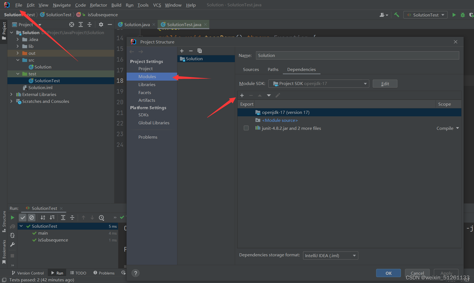Click the Select Opened File target icon
474x283 pixels.
point(72,24)
